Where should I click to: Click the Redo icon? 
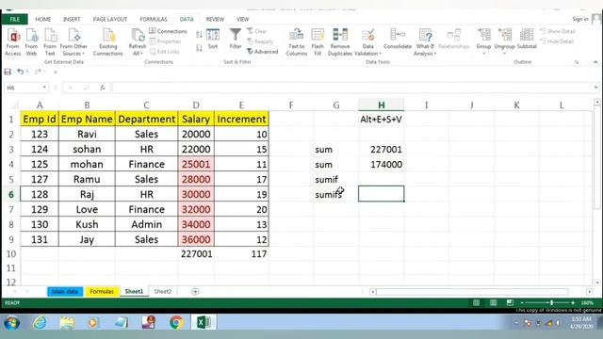click(38, 72)
